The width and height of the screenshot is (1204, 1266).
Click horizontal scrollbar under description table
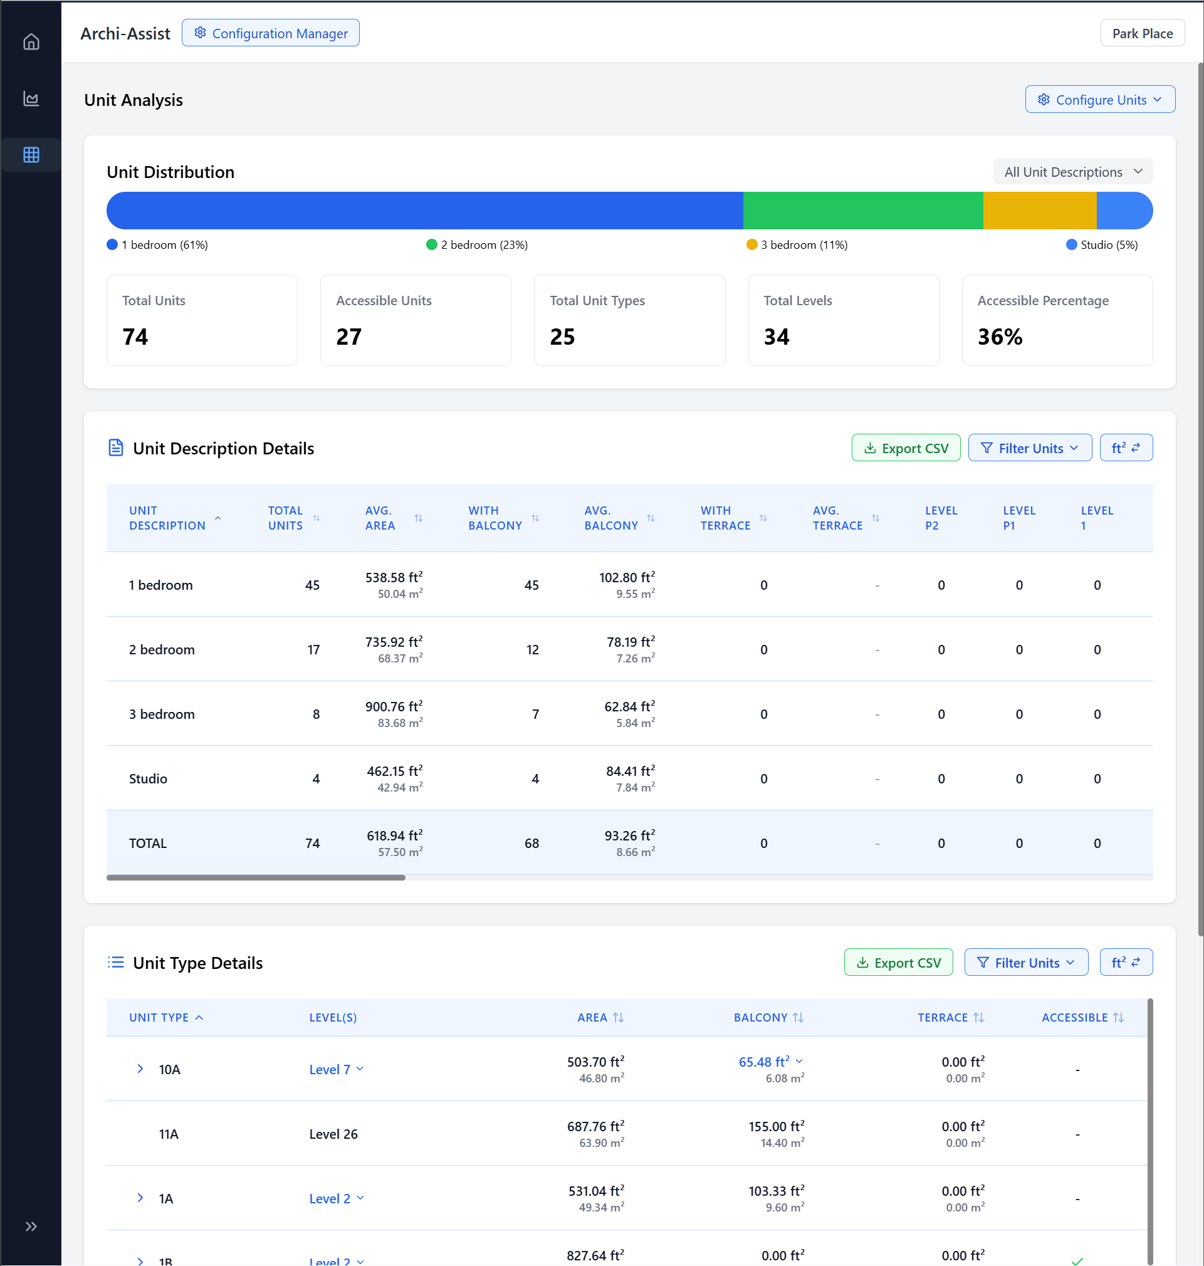[256, 877]
